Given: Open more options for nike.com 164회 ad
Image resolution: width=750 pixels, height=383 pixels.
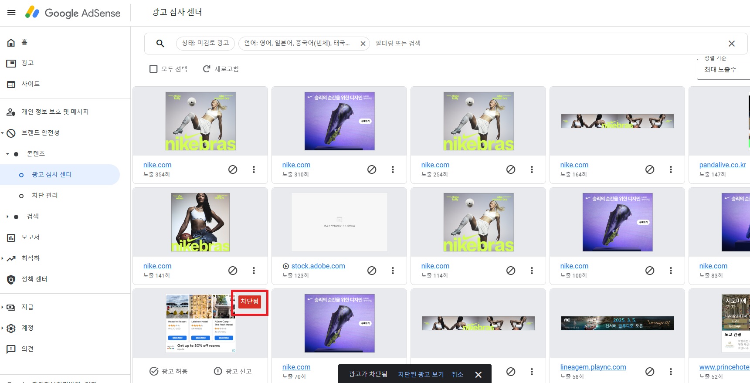Looking at the screenshot, I should coord(671,169).
